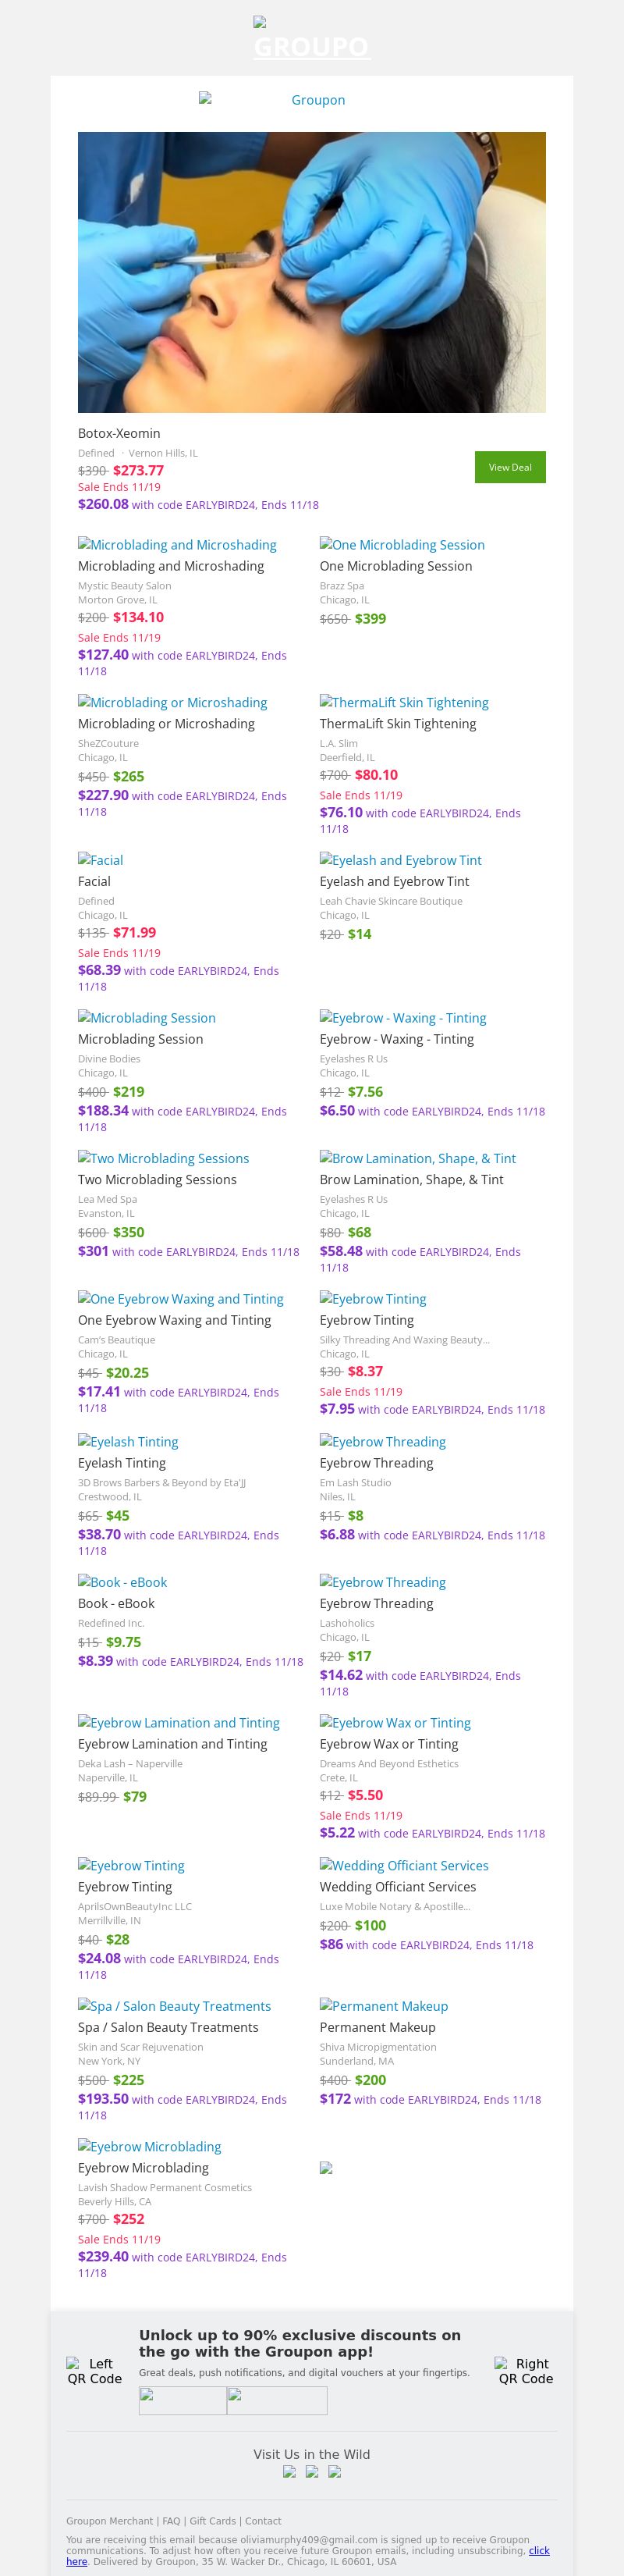Viewport: 624px width, 2576px height.
Task: Open the Botox-Xeomin treatment photo
Action: (312, 272)
